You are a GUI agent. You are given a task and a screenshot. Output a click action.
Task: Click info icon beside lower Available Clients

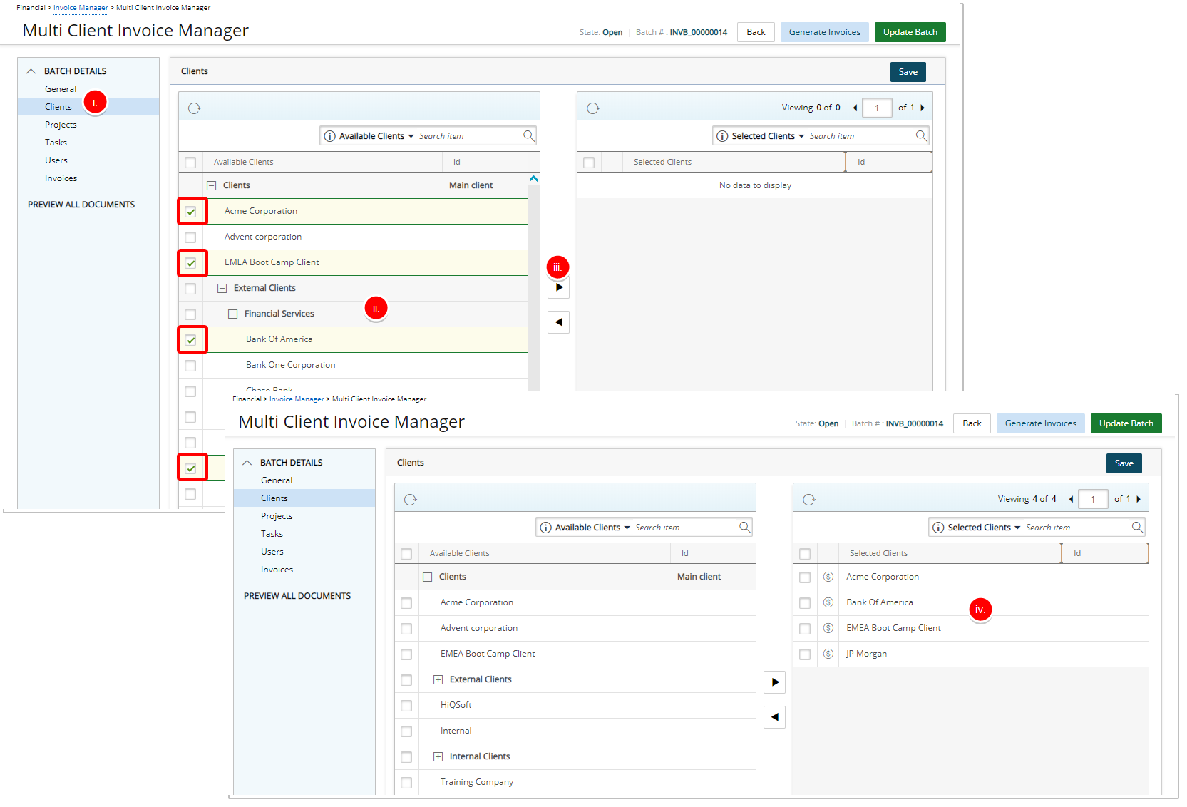pos(545,528)
